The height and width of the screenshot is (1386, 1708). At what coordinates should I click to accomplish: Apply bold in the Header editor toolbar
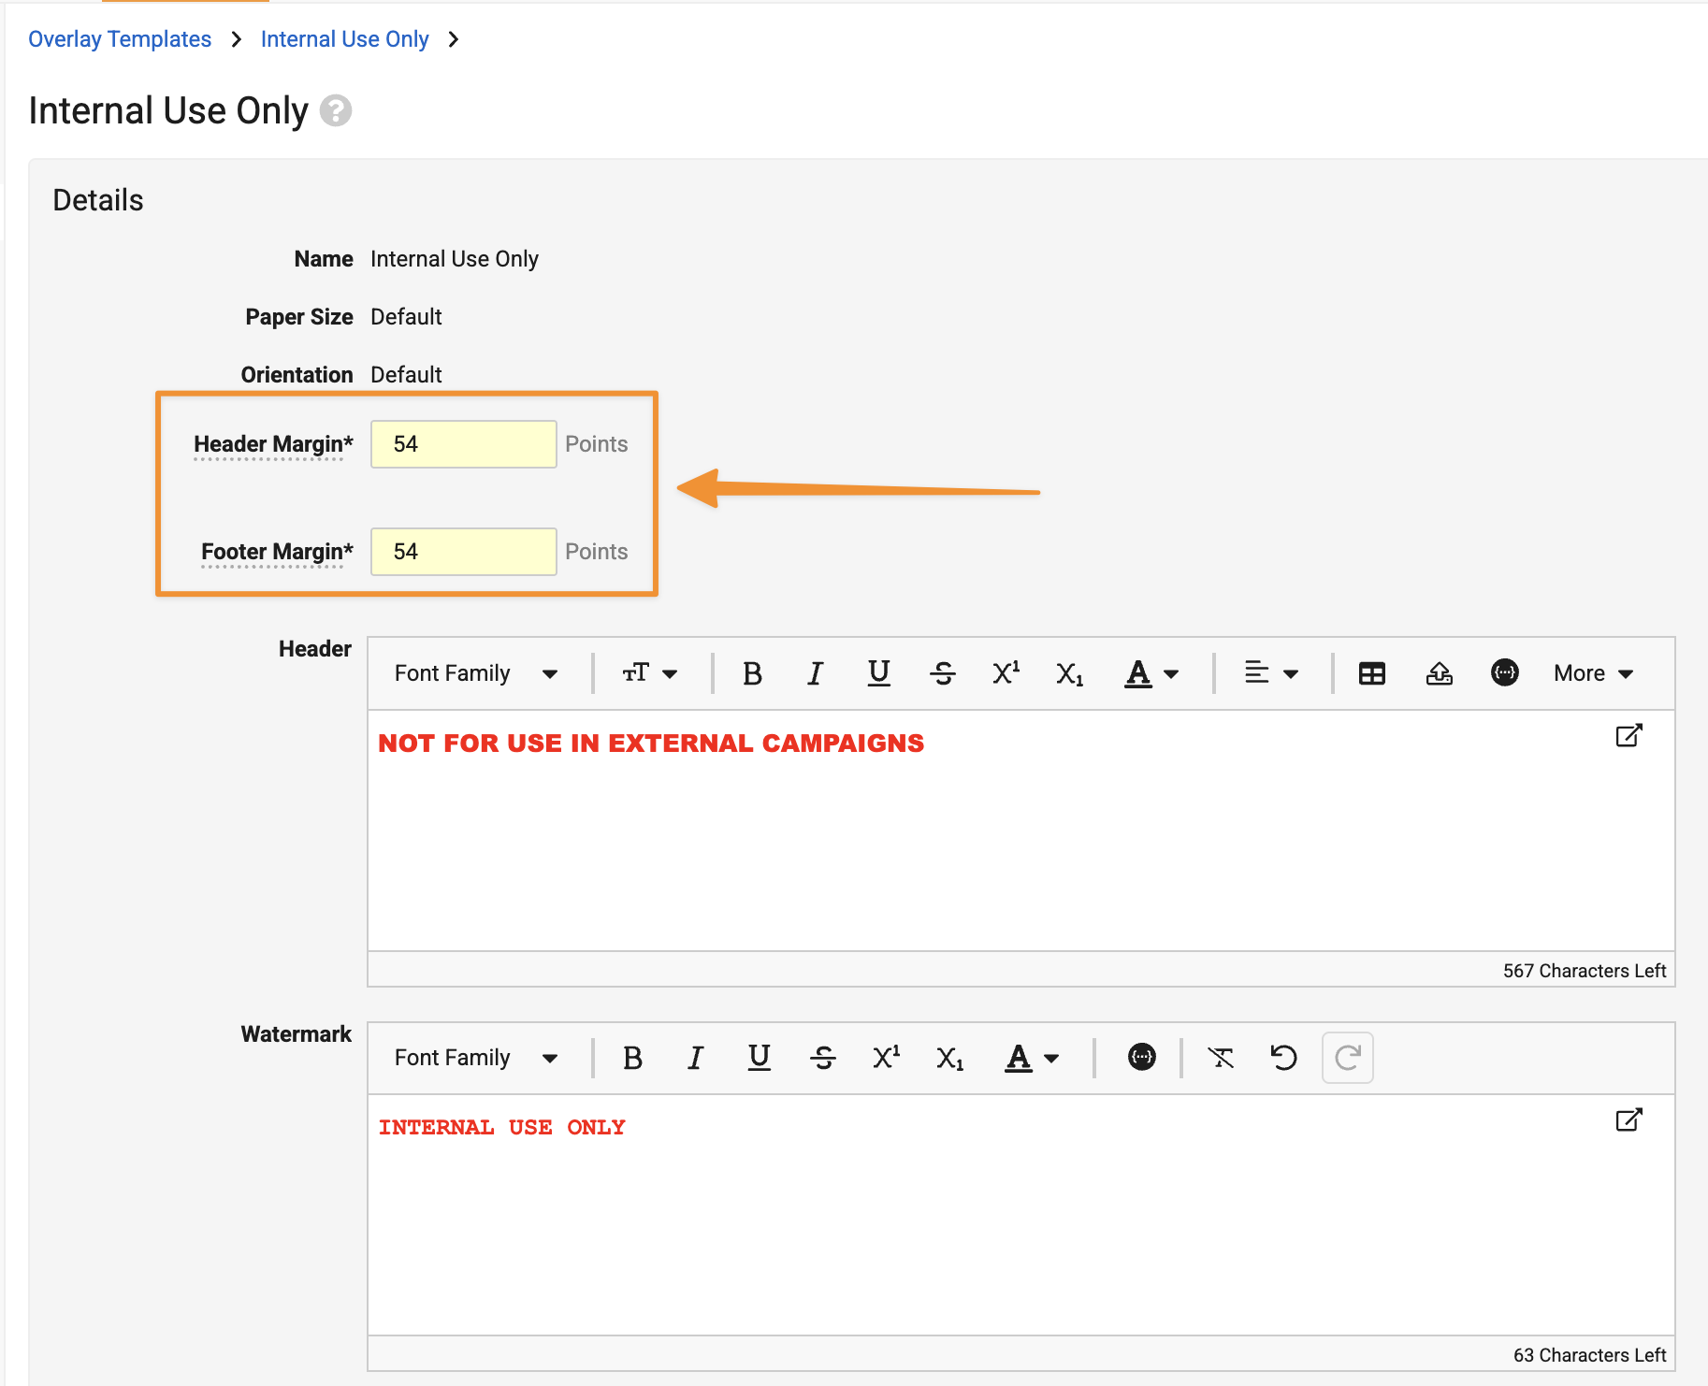752,673
